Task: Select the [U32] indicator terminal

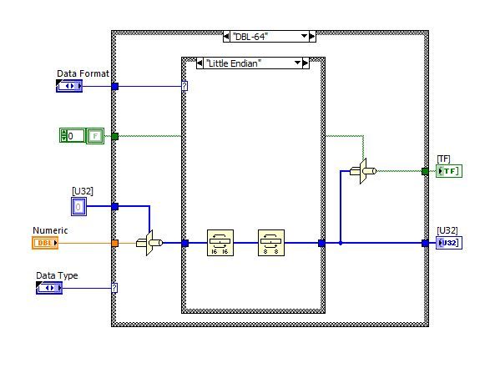Action: coord(449,243)
